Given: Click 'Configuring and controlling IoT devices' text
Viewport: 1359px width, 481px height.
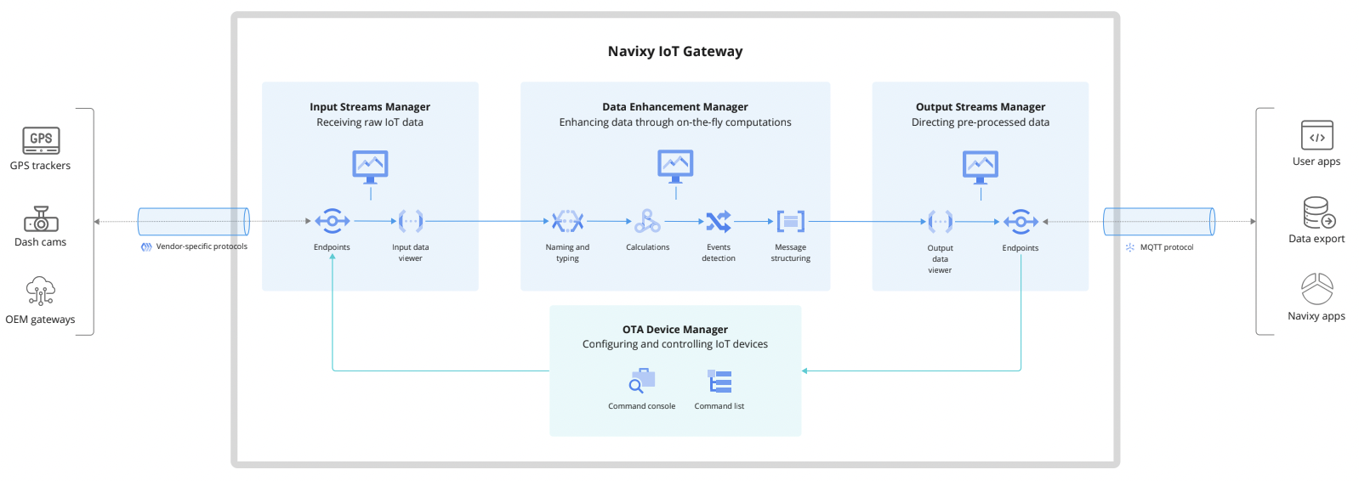Looking at the screenshot, I should pyautogui.click(x=675, y=344).
